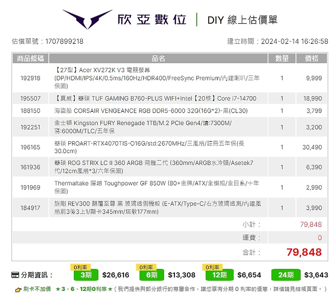Image resolution: width=335 pixels, height=299 pixels.
Task: Click barcode 184917
Action: coord(30,208)
